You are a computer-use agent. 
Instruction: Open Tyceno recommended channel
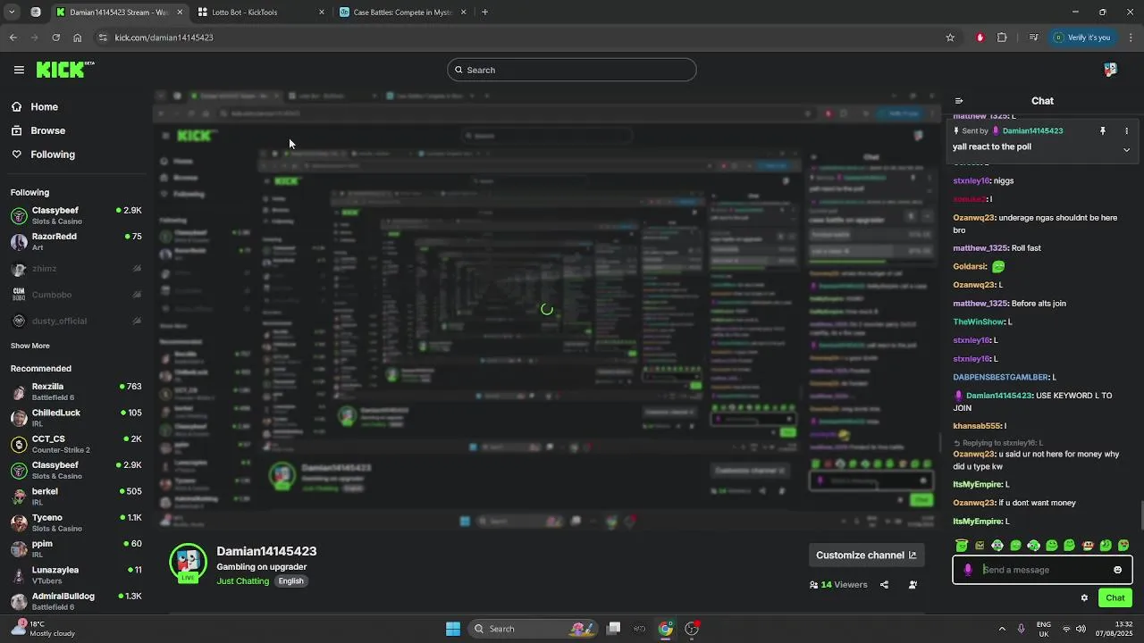click(x=76, y=522)
